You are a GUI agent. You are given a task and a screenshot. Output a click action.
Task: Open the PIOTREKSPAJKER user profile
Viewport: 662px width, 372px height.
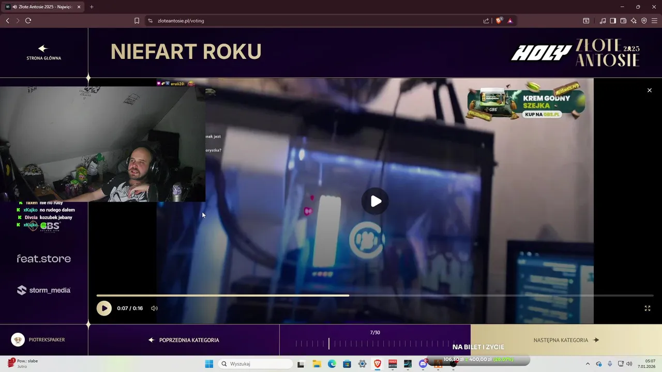click(x=38, y=340)
